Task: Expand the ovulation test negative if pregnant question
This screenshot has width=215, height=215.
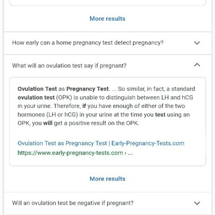Action: 197,203
